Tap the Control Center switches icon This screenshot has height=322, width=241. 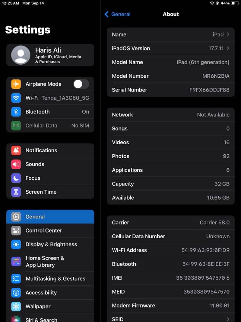pyautogui.click(x=16, y=230)
